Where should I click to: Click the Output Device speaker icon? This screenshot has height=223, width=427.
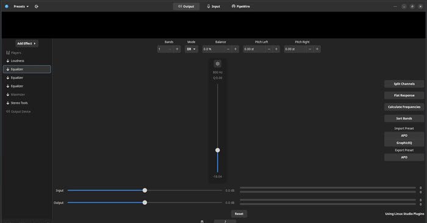point(8,111)
